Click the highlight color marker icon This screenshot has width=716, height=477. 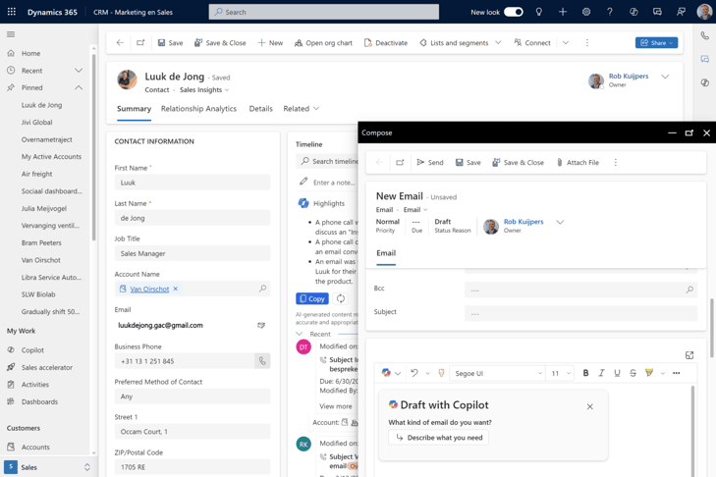pyautogui.click(x=649, y=373)
